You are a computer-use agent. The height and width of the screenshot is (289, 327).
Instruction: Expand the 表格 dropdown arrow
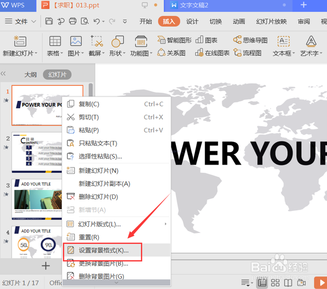[x=62, y=53]
